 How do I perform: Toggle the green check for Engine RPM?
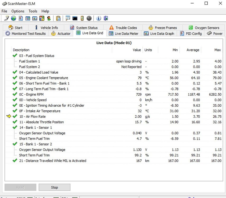tap(15, 95)
